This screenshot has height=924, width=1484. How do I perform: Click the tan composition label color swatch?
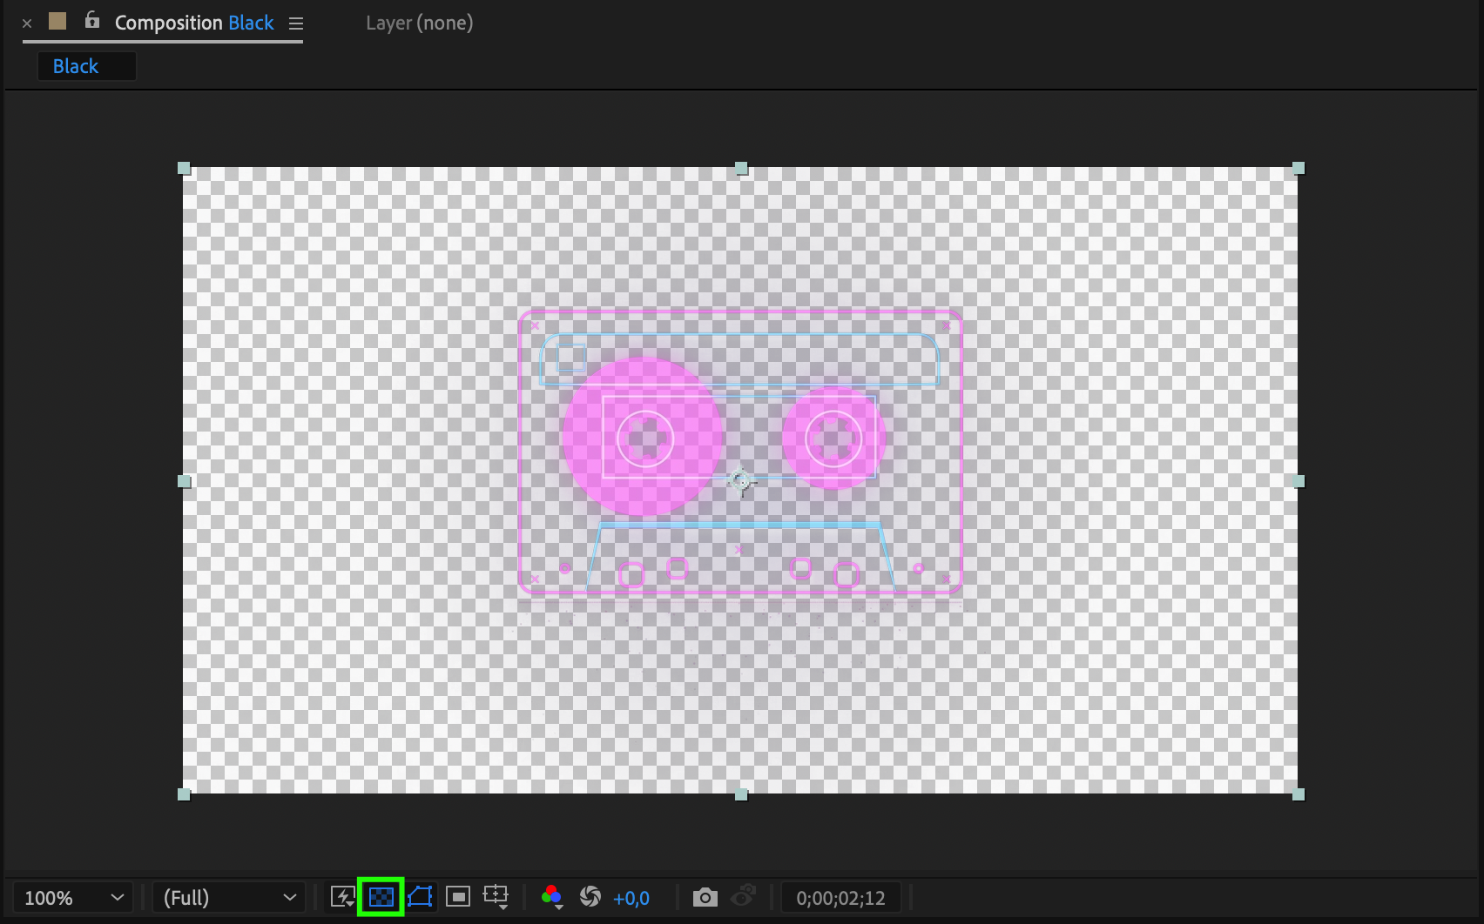[x=57, y=21]
